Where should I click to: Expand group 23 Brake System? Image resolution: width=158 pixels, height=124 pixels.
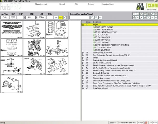pyautogui.click(x=83, y=76)
